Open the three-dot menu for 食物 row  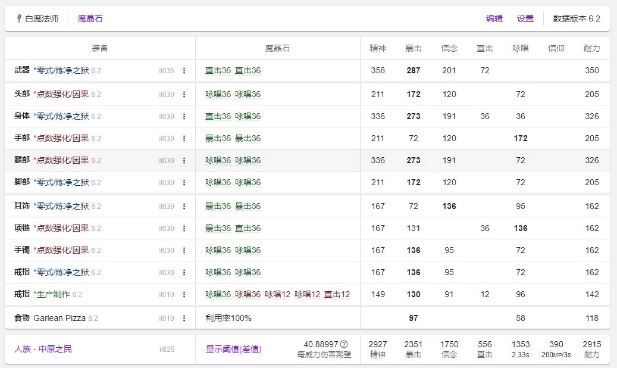[184, 319]
